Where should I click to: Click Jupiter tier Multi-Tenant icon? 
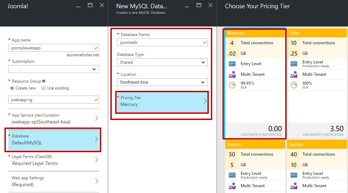(x=293, y=186)
